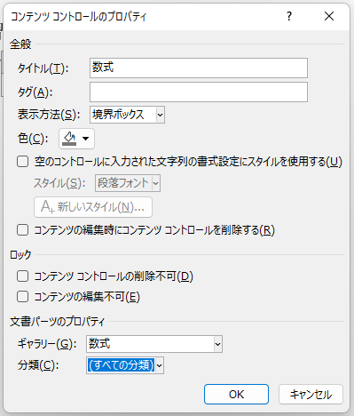Check コンテンツ コントロールの削除不可 option

pos(23,276)
